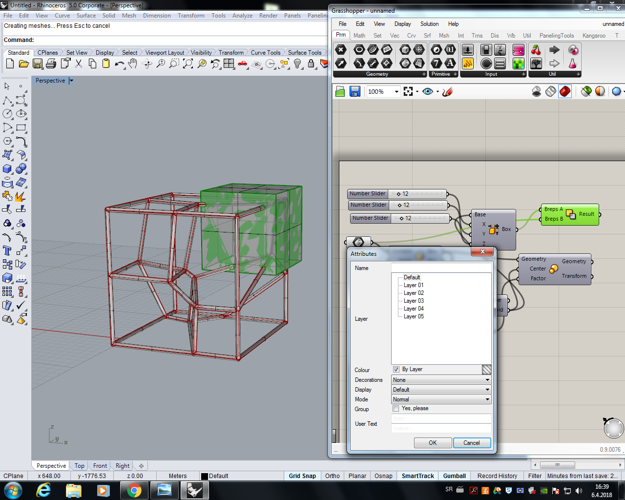Screen dimensions: 625x500
Task: Open the Solution menu in Grasshopper
Action: (429, 24)
